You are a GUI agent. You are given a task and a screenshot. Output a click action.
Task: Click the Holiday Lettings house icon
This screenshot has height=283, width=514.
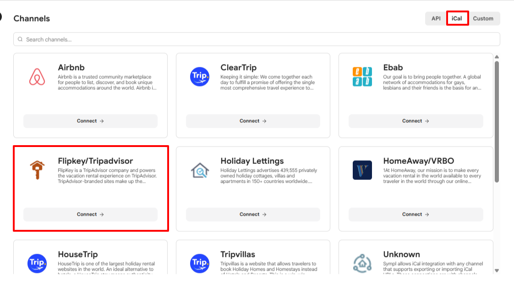(200, 170)
